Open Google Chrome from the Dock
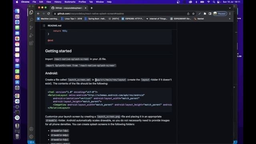This screenshot has height=144, width=256. (17, 96)
